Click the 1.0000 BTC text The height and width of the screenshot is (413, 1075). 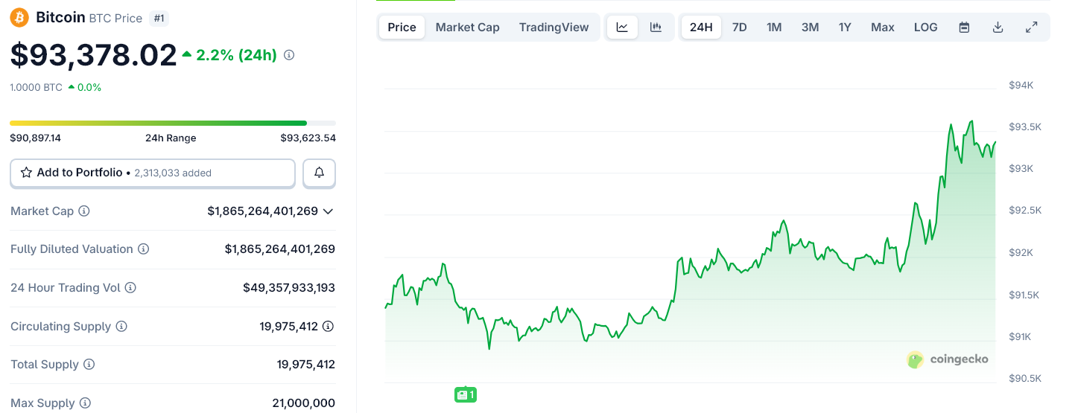tap(37, 87)
